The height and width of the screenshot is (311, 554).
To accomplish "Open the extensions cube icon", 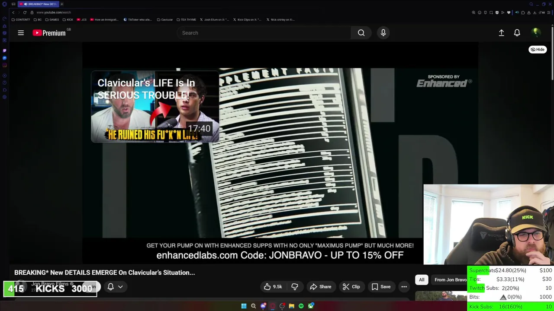I will click(x=523, y=13).
